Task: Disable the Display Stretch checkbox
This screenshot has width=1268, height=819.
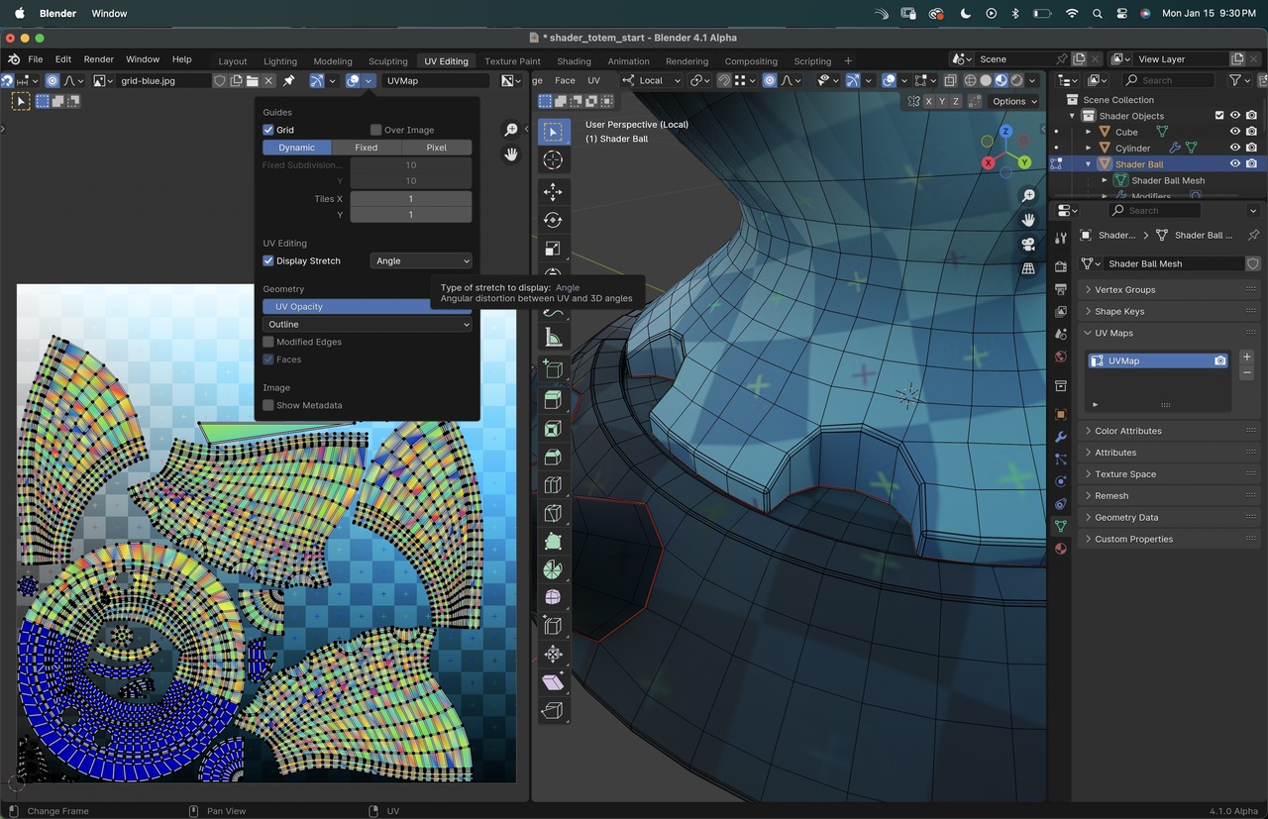Action: (268, 260)
